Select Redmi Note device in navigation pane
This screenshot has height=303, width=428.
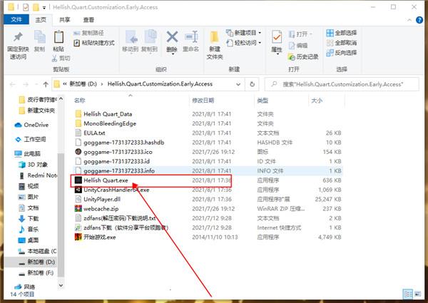tap(38, 175)
